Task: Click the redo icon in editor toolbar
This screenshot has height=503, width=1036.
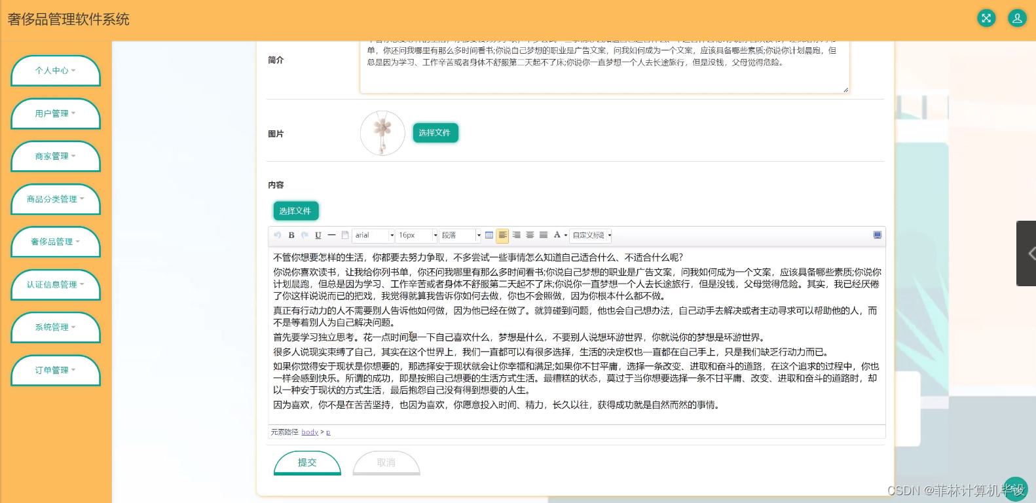Action: point(305,235)
